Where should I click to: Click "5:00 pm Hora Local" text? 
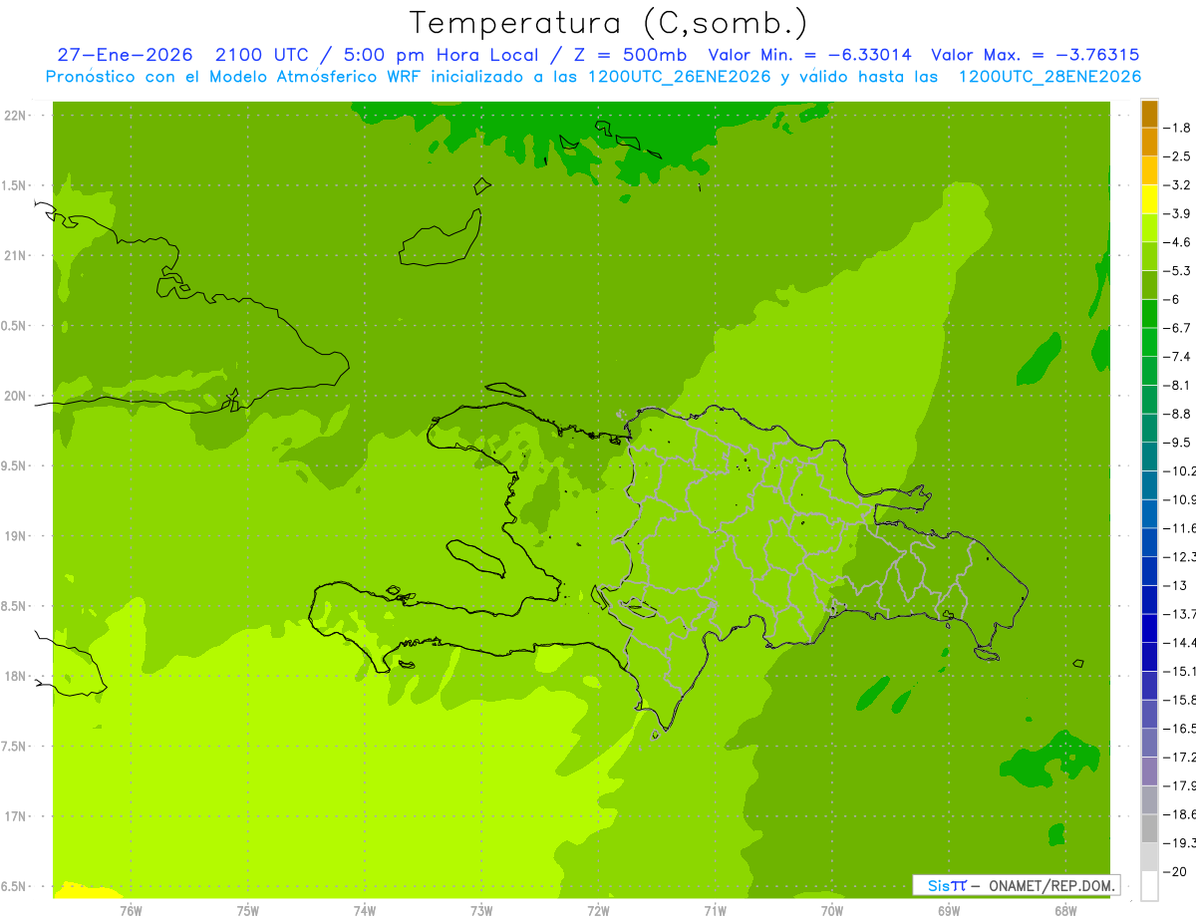point(442,56)
